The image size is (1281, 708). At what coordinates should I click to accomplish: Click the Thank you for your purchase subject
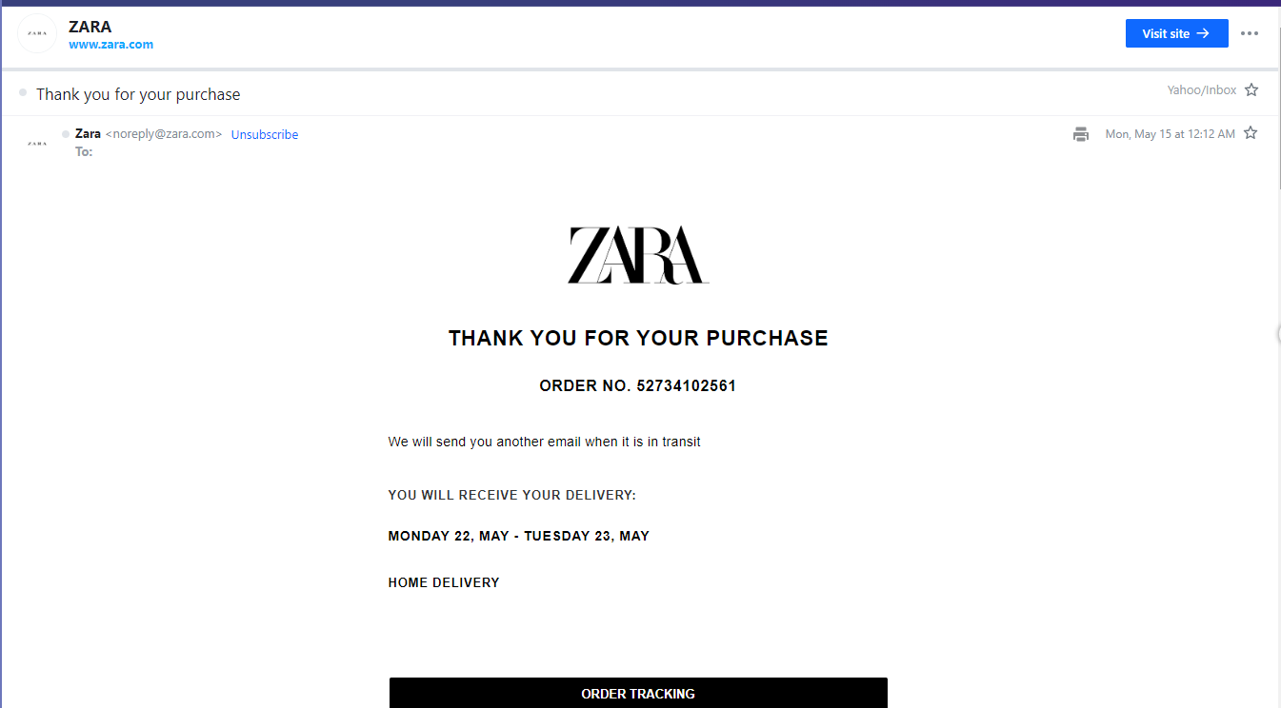point(138,94)
